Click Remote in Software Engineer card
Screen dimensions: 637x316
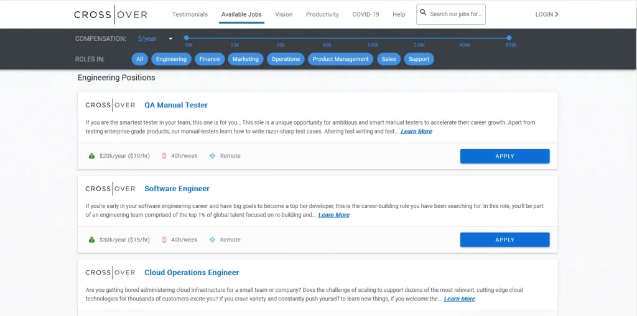coord(230,240)
